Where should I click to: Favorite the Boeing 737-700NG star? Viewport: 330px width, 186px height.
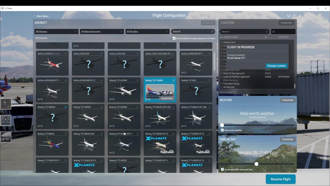(x=174, y=80)
